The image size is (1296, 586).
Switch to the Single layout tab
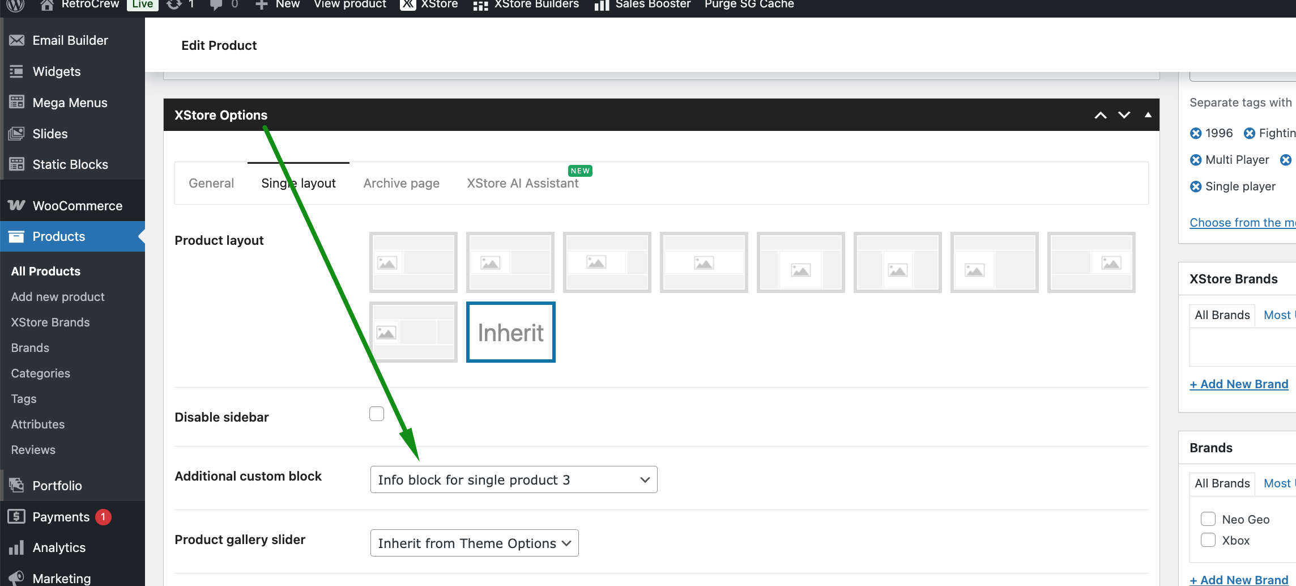coord(299,183)
